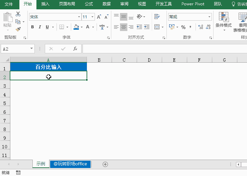Click the Percent Style icon
This screenshot has height=176, width=247.
pos(183,27)
